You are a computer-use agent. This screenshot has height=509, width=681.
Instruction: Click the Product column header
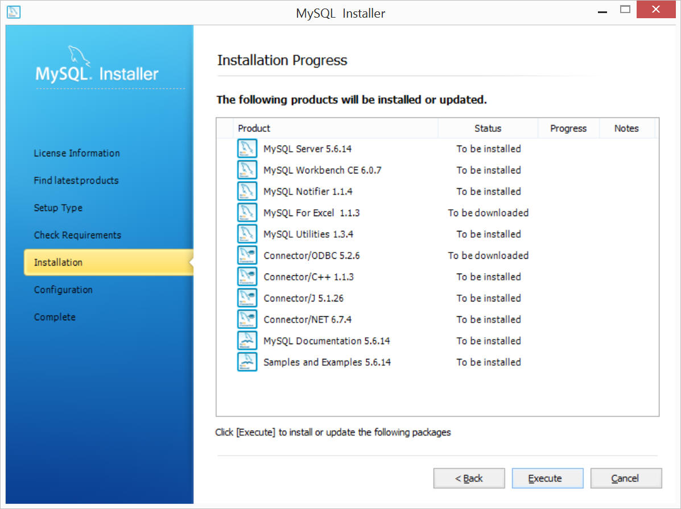pyautogui.click(x=336, y=129)
